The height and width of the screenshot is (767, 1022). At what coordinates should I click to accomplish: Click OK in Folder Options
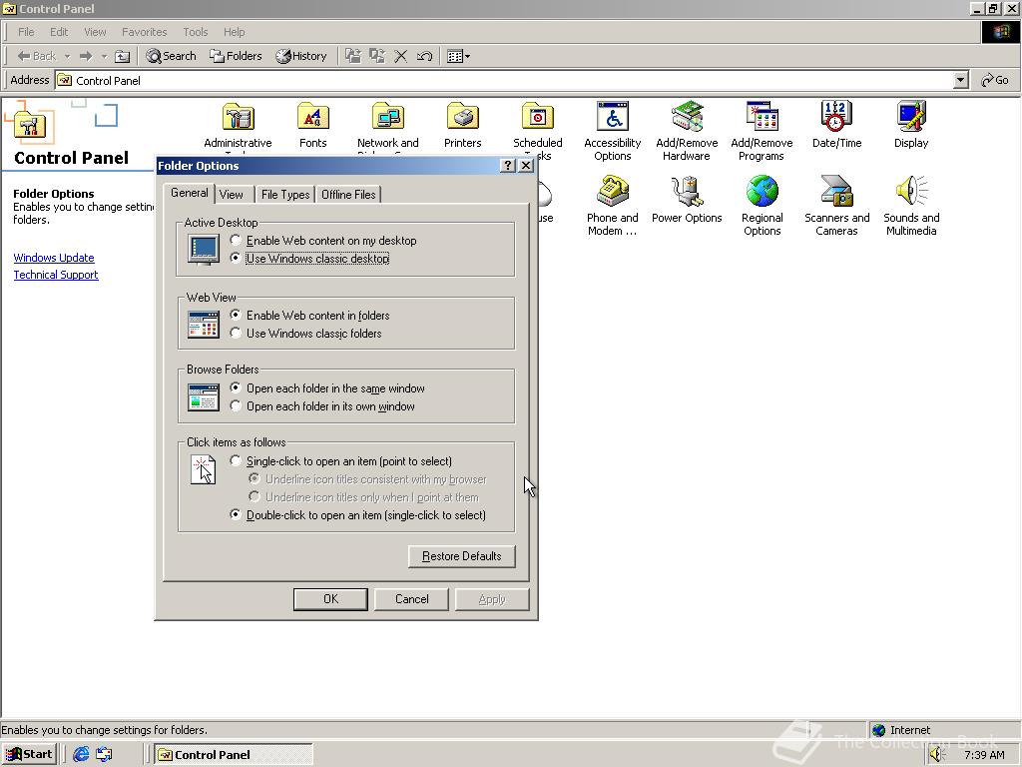pyautogui.click(x=330, y=599)
